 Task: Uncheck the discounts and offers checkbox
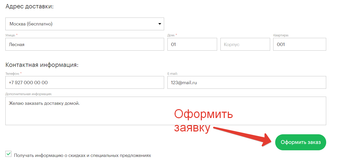(x=9, y=154)
